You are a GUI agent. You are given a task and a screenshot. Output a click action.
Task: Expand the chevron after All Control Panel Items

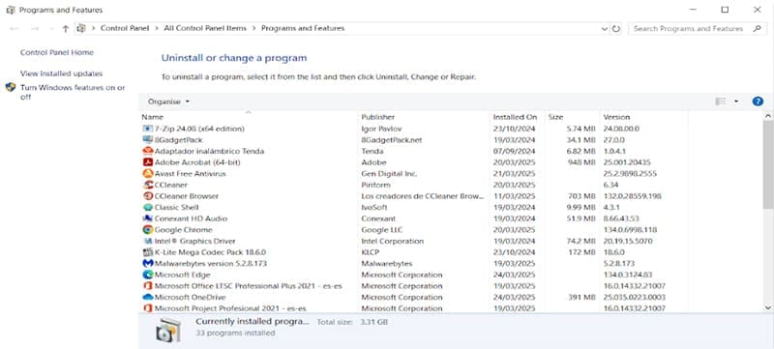[x=253, y=29]
